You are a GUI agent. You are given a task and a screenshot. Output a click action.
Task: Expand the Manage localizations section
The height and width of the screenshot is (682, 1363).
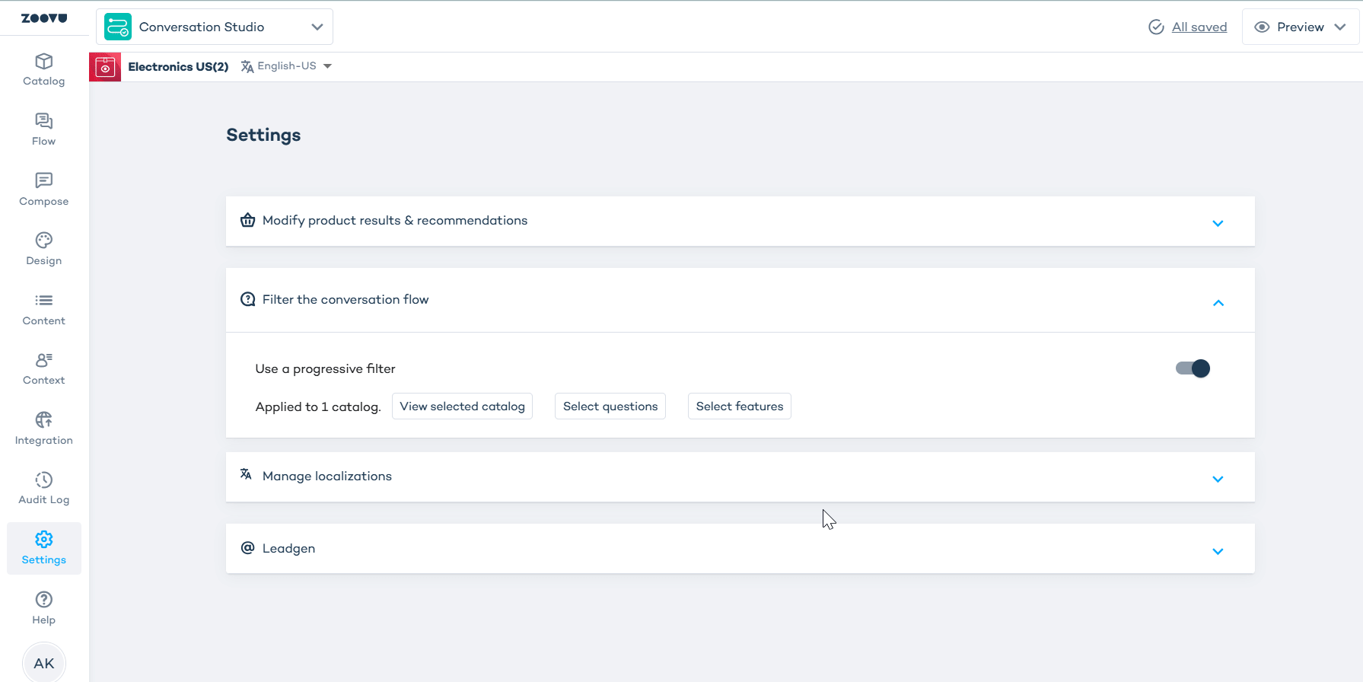click(x=1218, y=479)
